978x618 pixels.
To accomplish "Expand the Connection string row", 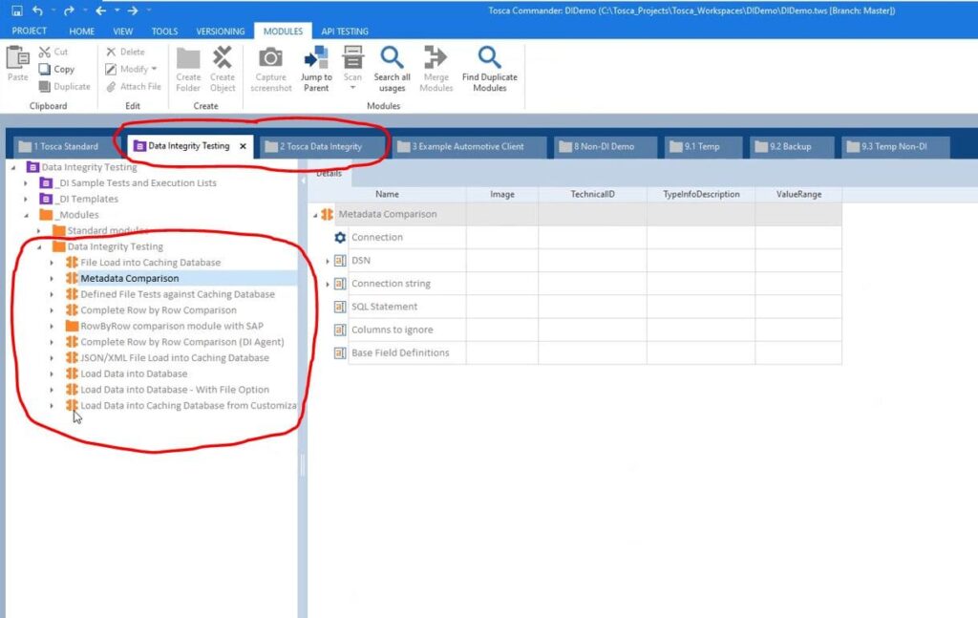I will 328,285.
